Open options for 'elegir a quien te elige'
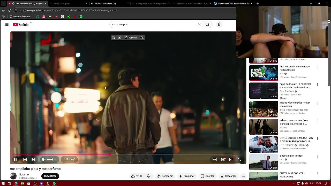331x186 pixels. tap(317, 156)
